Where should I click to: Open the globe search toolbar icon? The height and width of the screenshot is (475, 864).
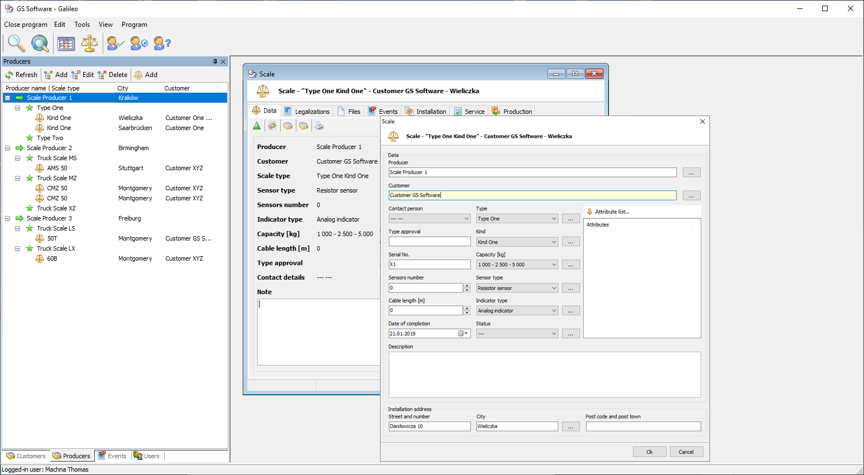click(40, 43)
